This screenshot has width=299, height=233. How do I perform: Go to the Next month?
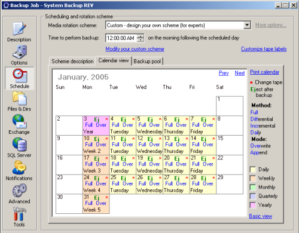[x=240, y=73]
